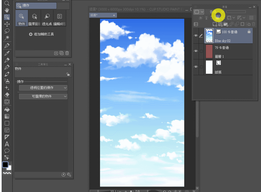Adjust layer opacity slider

tap(236, 12)
